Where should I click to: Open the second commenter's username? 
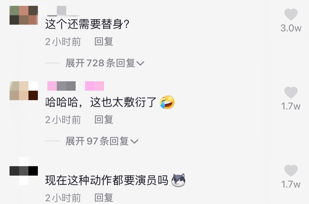pos(75,86)
